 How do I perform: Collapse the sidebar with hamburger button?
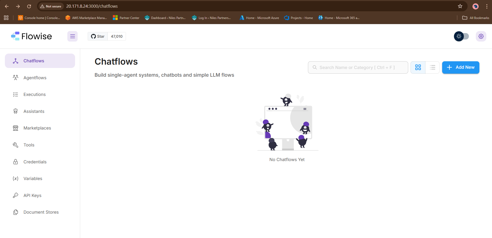click(72, 36)
